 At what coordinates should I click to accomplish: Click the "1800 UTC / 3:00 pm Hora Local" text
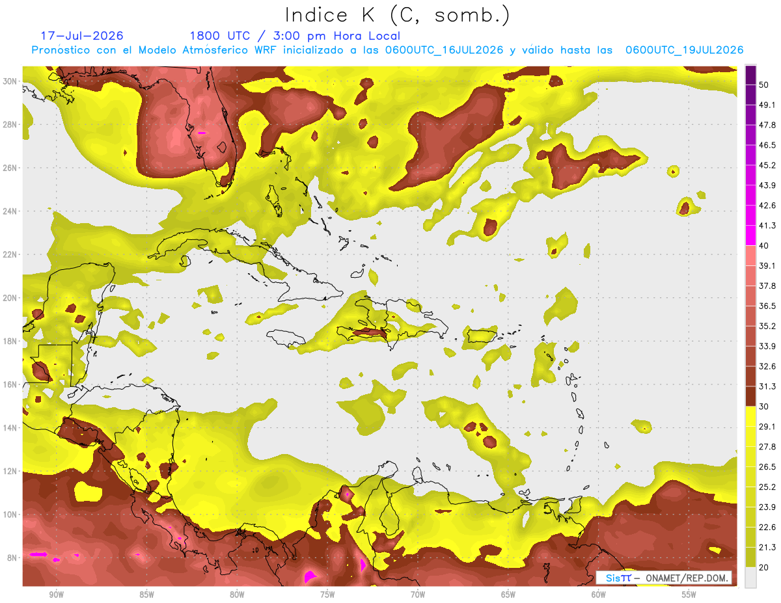point(295,36)
